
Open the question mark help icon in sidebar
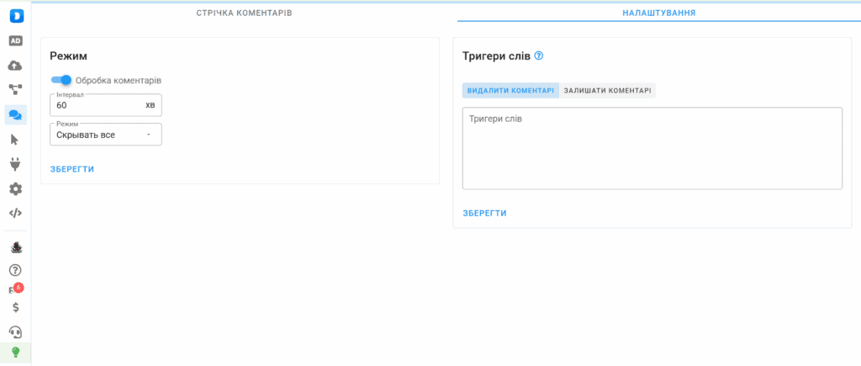click(x=15, y=270)
